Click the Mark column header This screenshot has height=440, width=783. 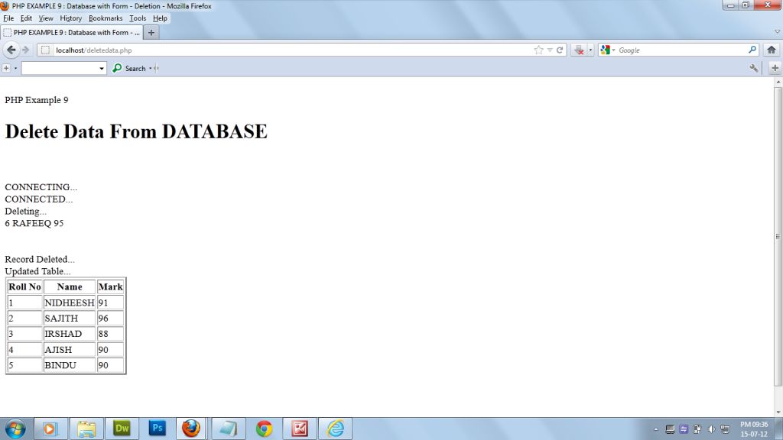(x=110, y=287)
